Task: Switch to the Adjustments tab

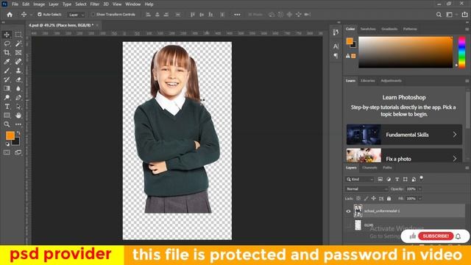Action: (x=391, y=80)
